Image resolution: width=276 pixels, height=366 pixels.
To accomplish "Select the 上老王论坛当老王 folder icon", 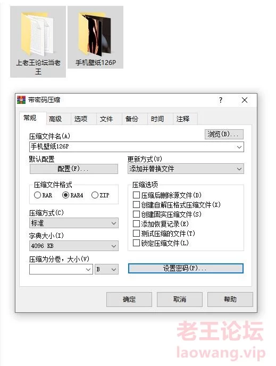I will pos(38,34).
